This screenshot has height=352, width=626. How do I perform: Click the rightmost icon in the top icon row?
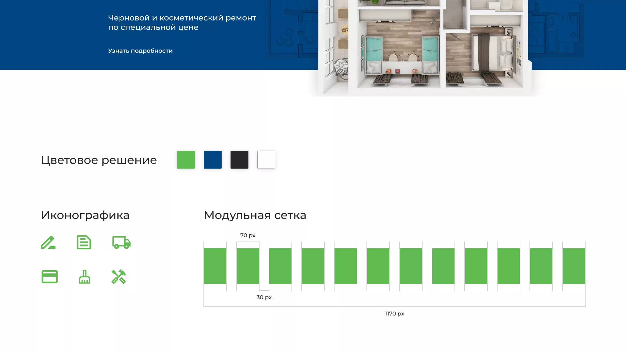pos(122,242)
